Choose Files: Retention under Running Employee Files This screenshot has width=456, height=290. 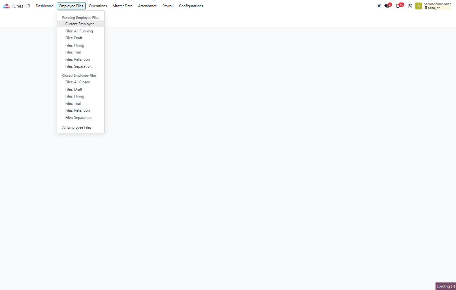[81, 59]
